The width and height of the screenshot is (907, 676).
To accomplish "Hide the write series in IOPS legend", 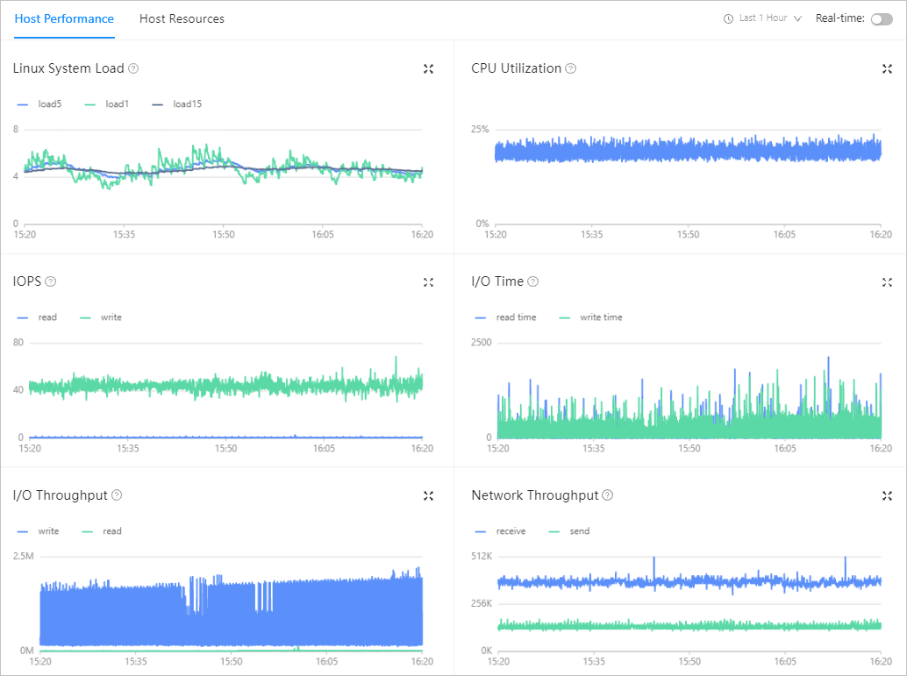I will (x=101, y=317).
